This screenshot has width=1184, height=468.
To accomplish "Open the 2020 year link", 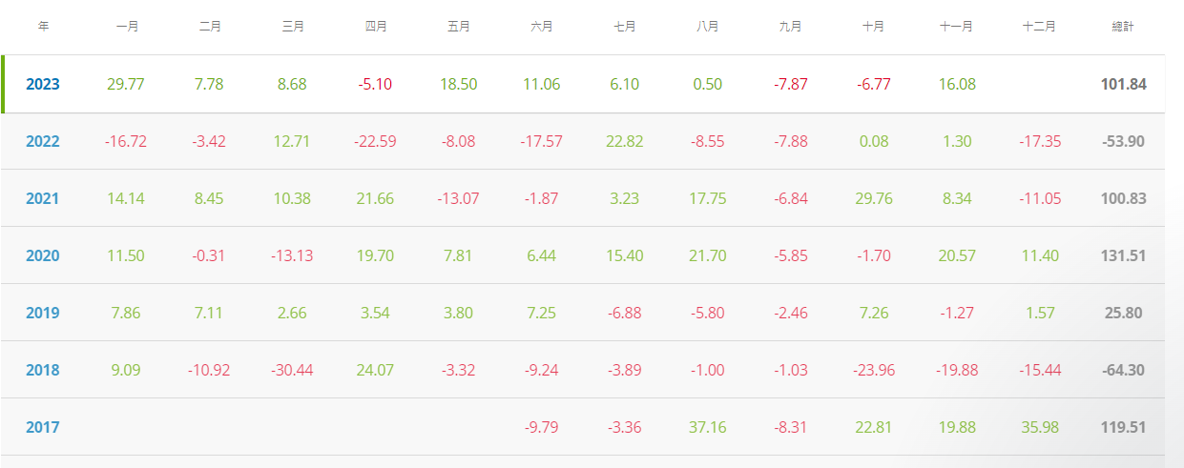I will coord(43,255).
